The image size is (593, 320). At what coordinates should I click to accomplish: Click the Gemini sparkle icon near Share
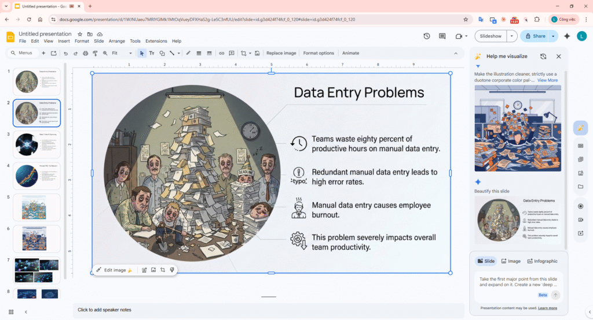pyautogui.click(x=567, y=36)
